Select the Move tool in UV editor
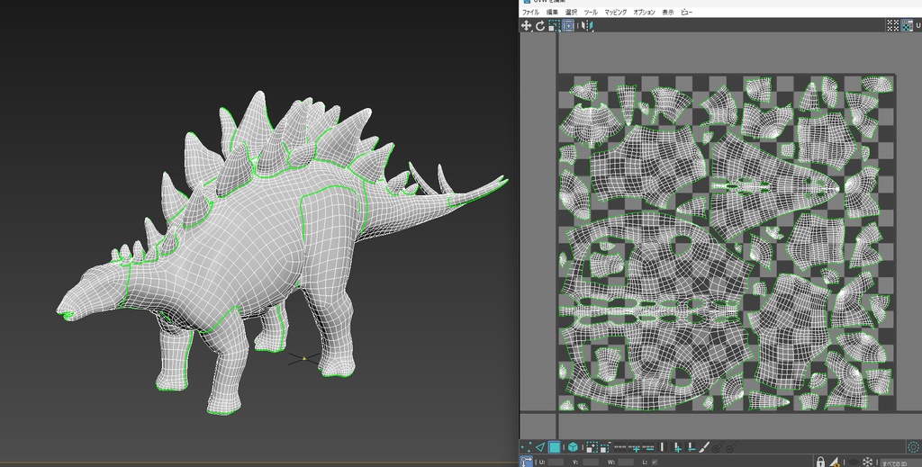This screenshot has width=922, height=467. (526, 25)
